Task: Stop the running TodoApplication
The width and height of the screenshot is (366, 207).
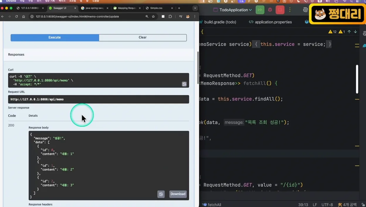Action: pos(280,10)
